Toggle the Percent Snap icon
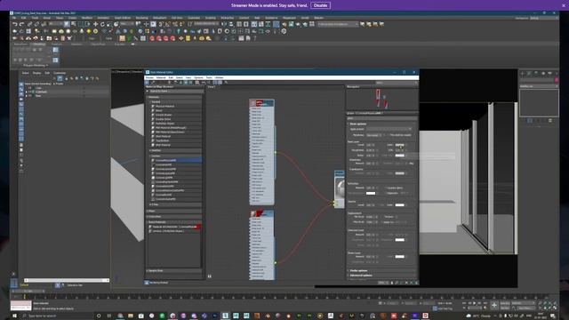 click(174, 24)
